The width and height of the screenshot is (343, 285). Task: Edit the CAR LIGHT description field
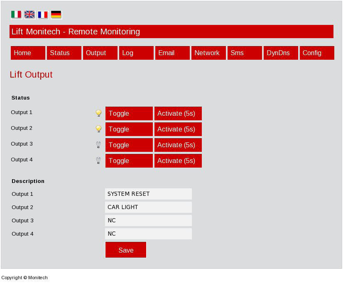(x=148, y=207)
